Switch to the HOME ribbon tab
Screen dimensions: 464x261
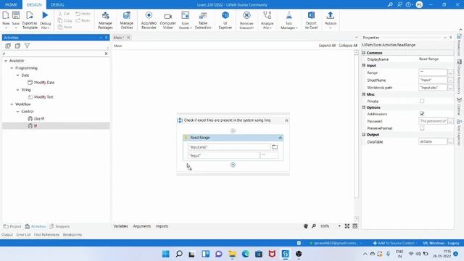pos(12,5)
